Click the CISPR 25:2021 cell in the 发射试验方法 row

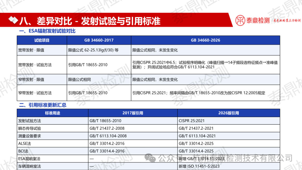[x=229, y=121]
